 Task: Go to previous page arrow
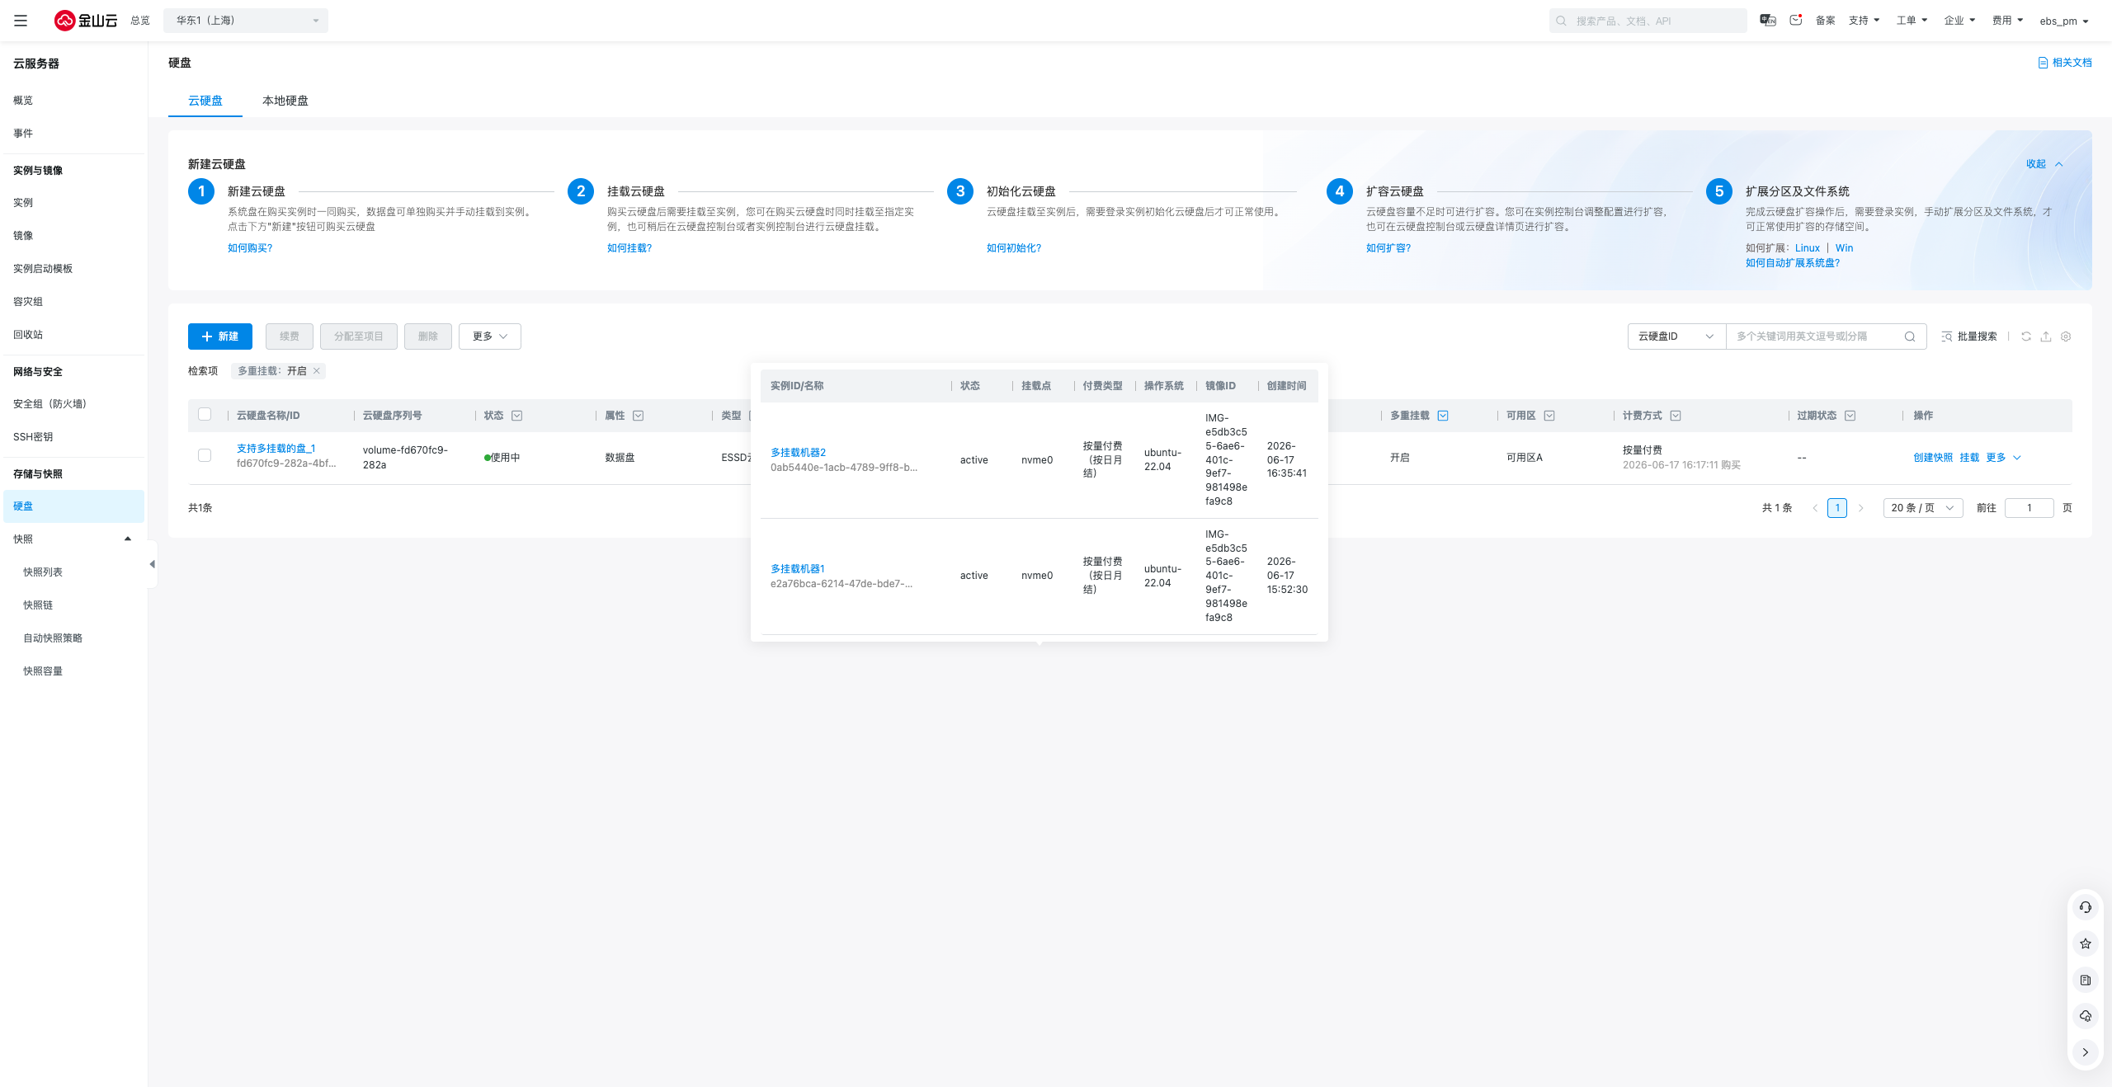coord(1814,508)
